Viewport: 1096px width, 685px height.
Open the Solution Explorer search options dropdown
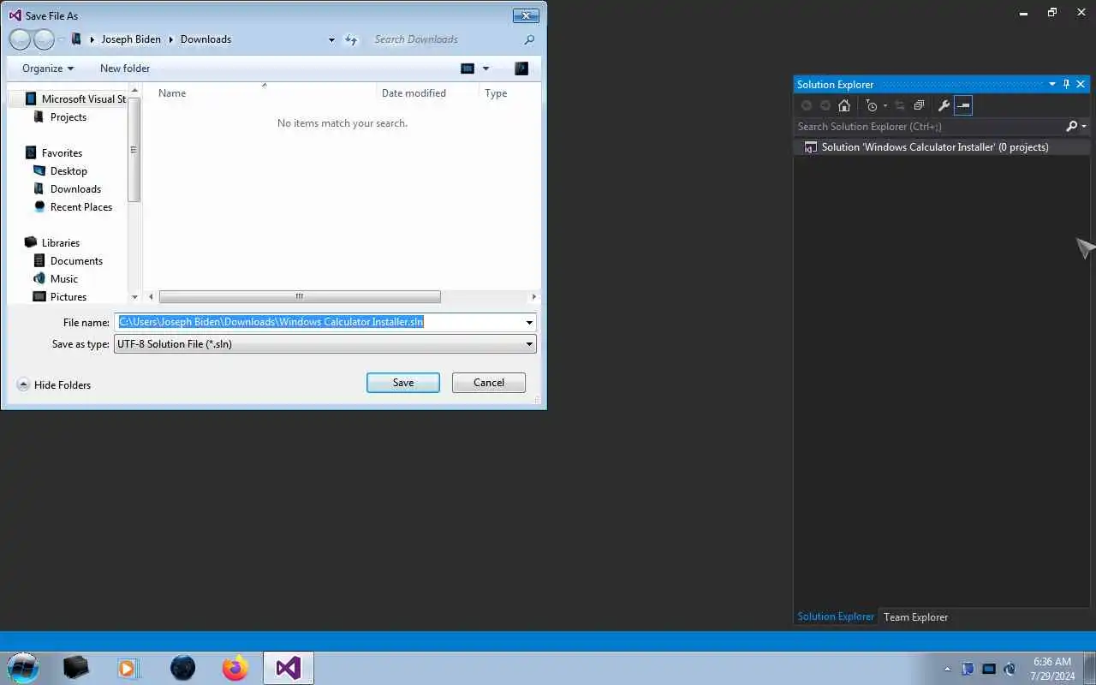(x=1084, y=127)
